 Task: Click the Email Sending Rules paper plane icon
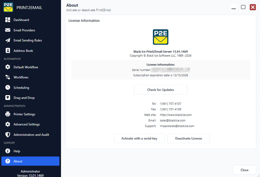pyautogui.click(x=8, y=40)
